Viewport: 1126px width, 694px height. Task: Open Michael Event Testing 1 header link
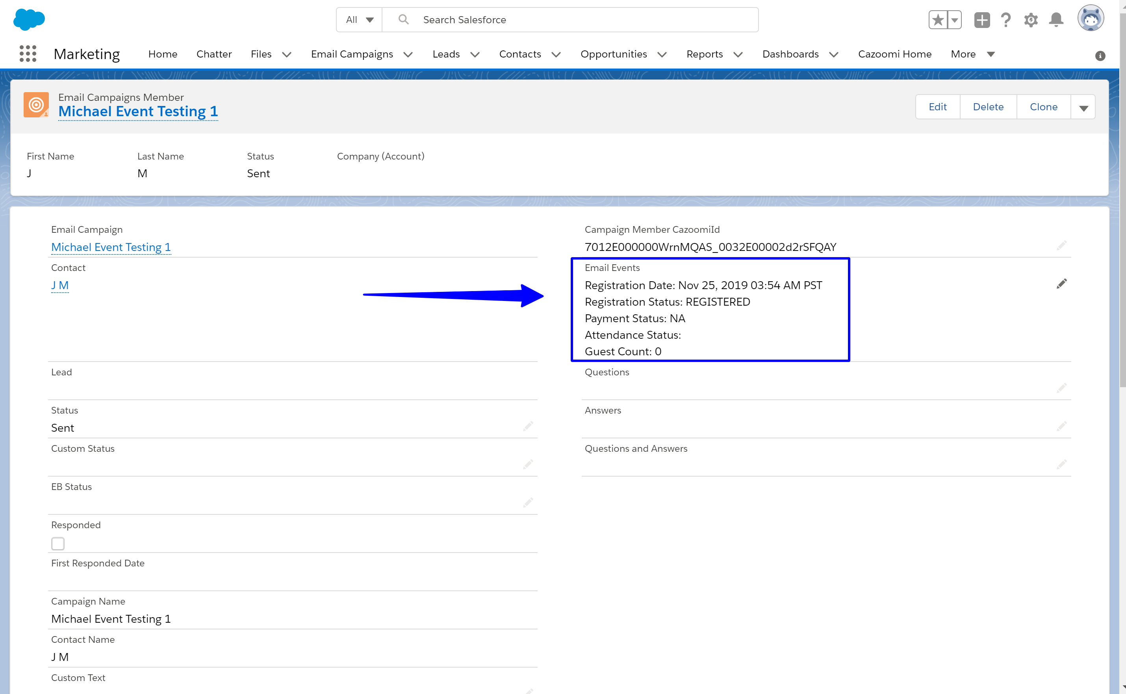tap(138, 111)
